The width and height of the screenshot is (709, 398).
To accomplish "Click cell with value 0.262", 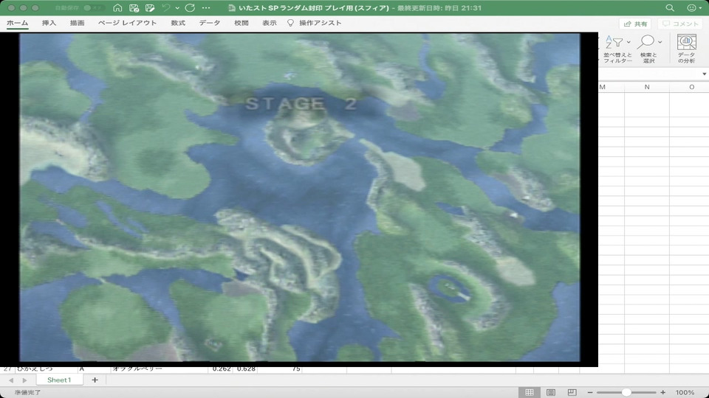I will tap(222, 369).
